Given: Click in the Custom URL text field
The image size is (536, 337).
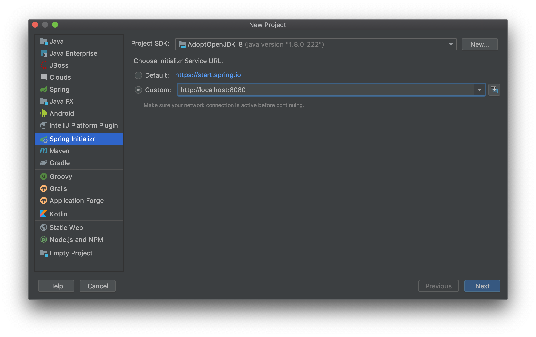Looking at the screenshot, I should (x=326, y=90).
